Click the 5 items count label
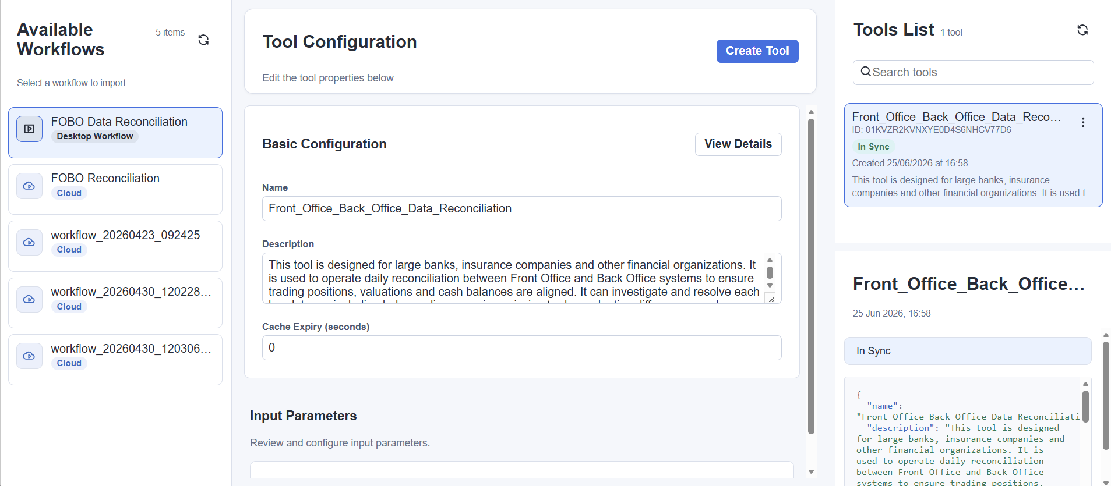Image resolution: width=1111 pixels, height=486 pixels. tap(170, 33)
